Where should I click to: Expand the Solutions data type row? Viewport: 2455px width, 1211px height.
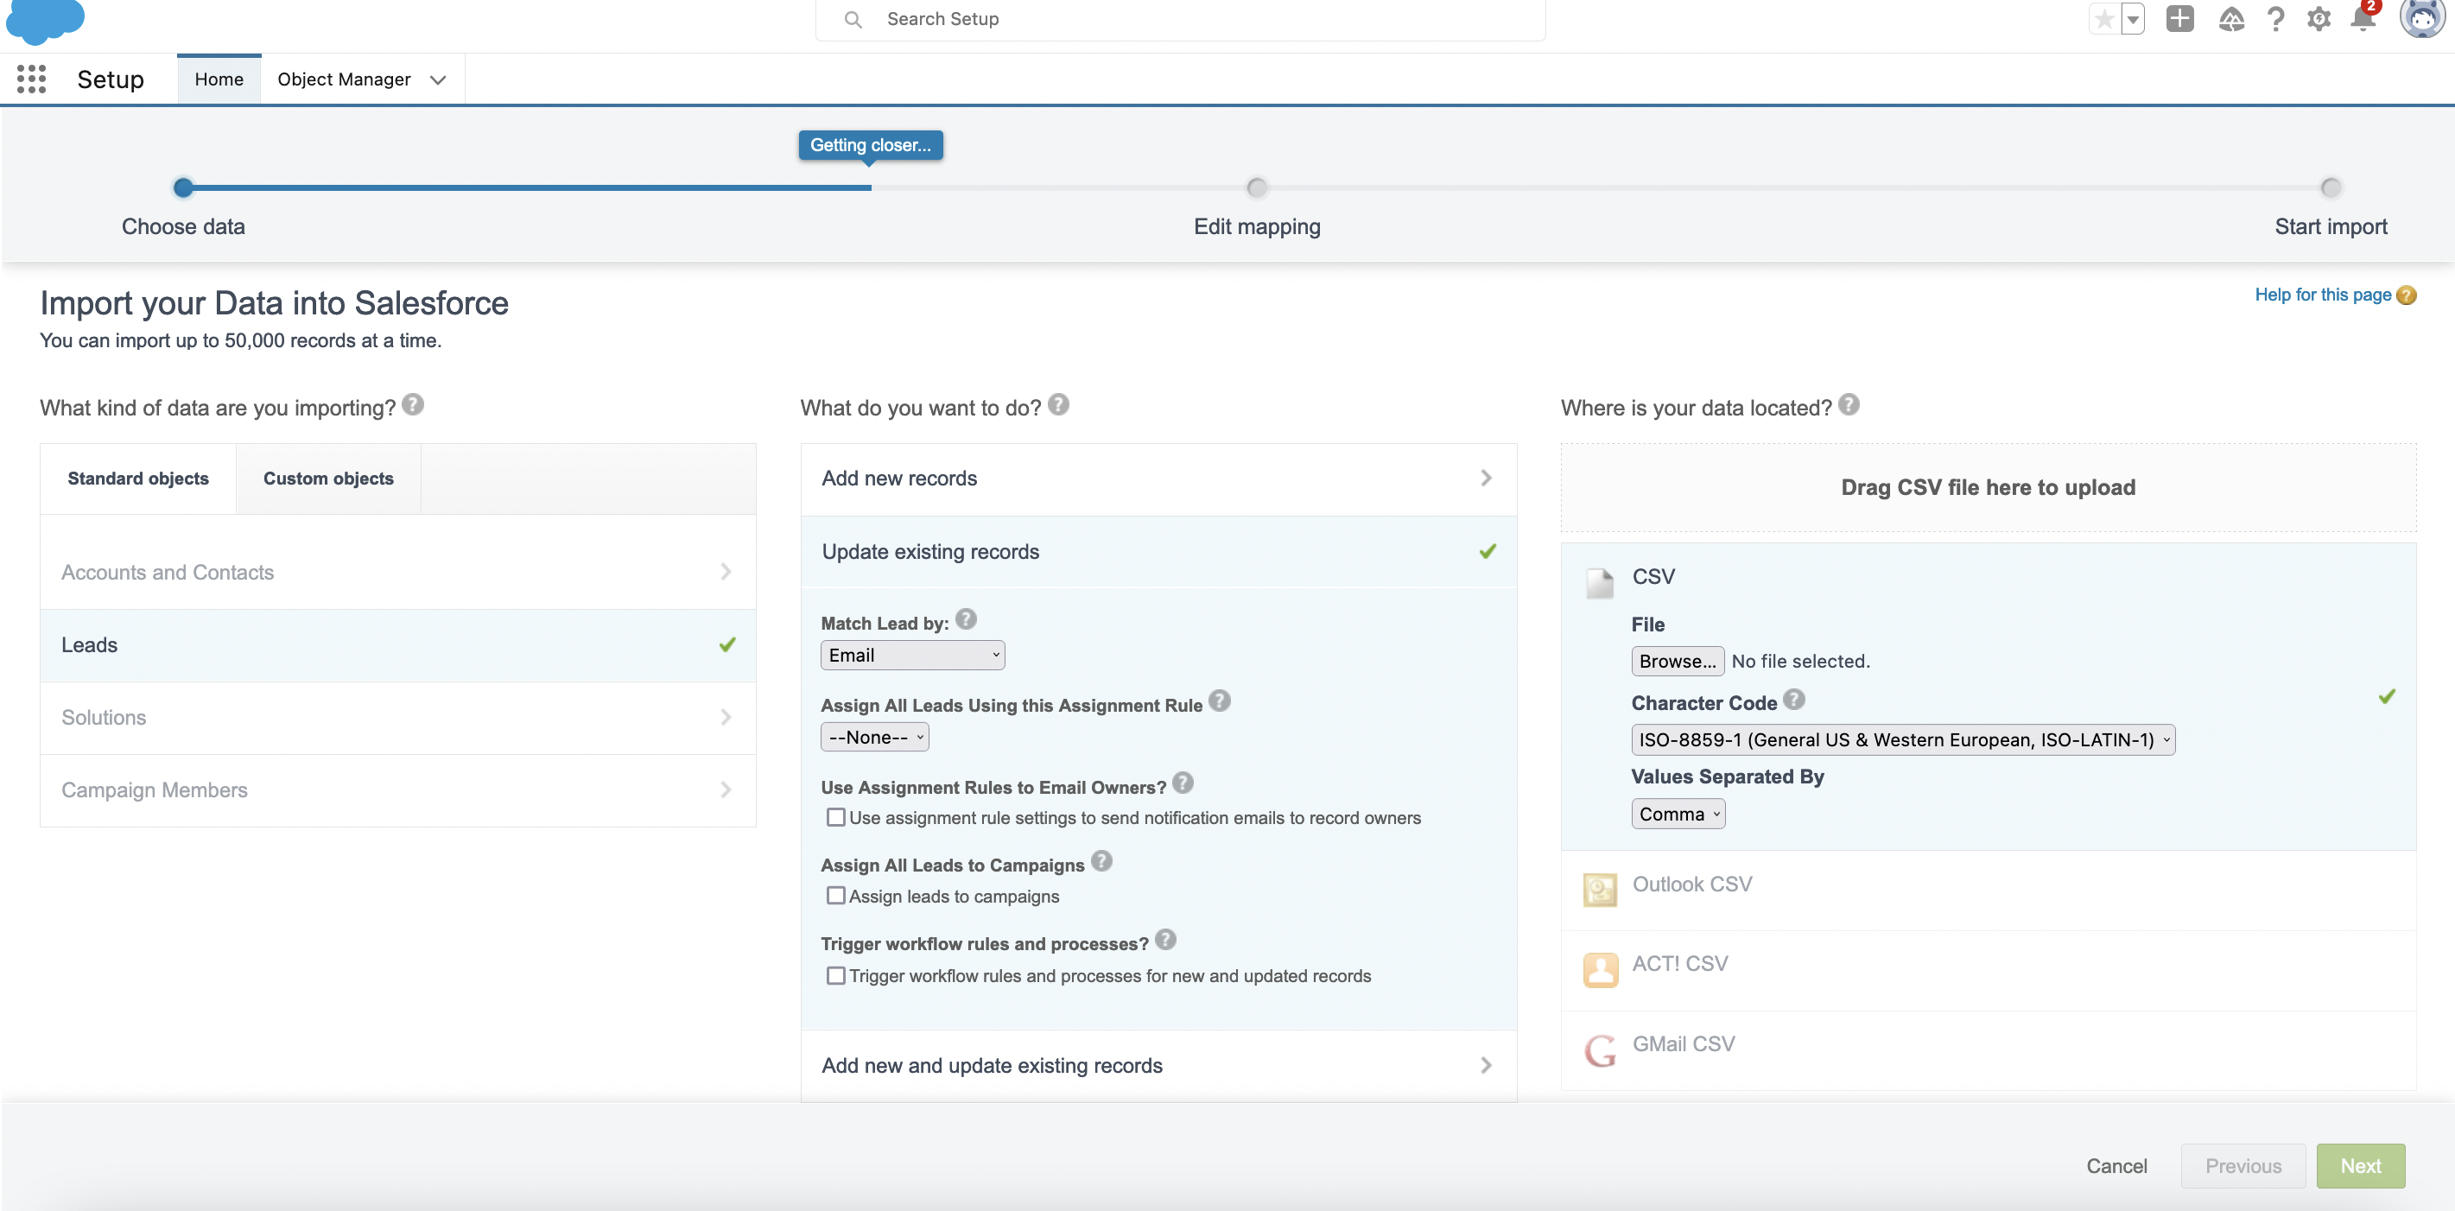397,718
